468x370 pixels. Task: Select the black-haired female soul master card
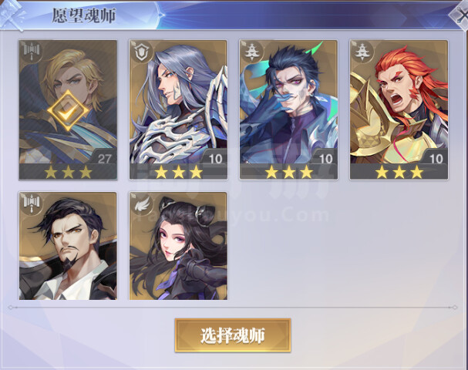click(178, 246)
